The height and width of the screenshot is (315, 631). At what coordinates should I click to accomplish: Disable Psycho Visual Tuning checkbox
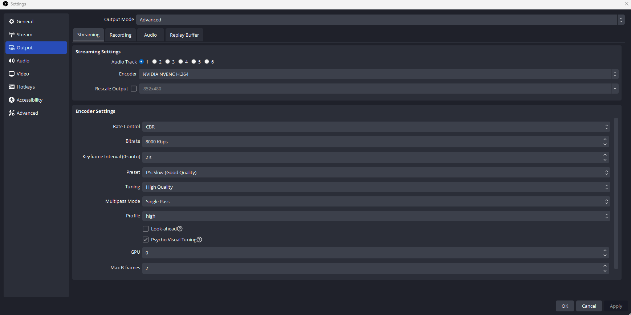(x=146, y=240)
